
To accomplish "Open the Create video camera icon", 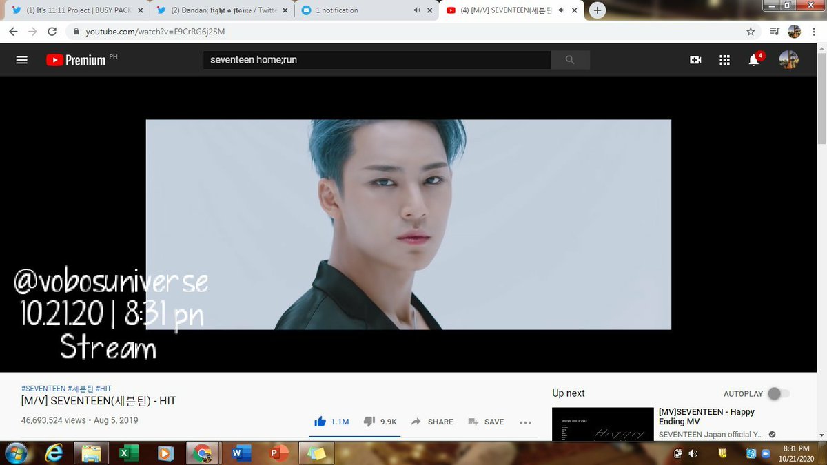I will pos(695,60).
